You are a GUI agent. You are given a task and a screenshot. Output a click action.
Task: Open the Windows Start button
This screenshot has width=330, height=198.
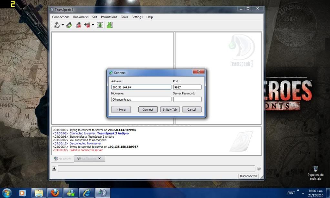[x=7, y=193]
